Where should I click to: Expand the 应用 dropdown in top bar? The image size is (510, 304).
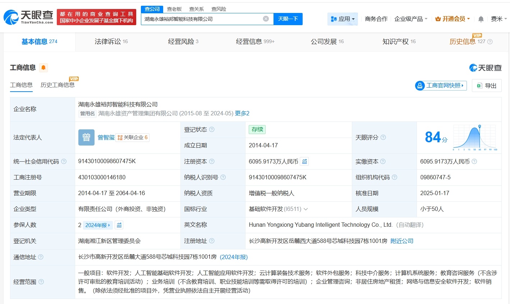[343, 19]
